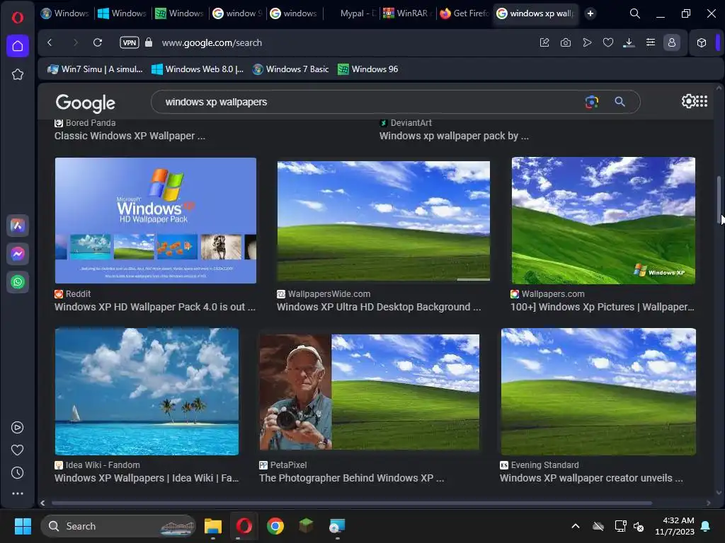Toggle the VPN badge in address bar
The height and width of the screenshot is (543, 725).
(x=130, y=42)
